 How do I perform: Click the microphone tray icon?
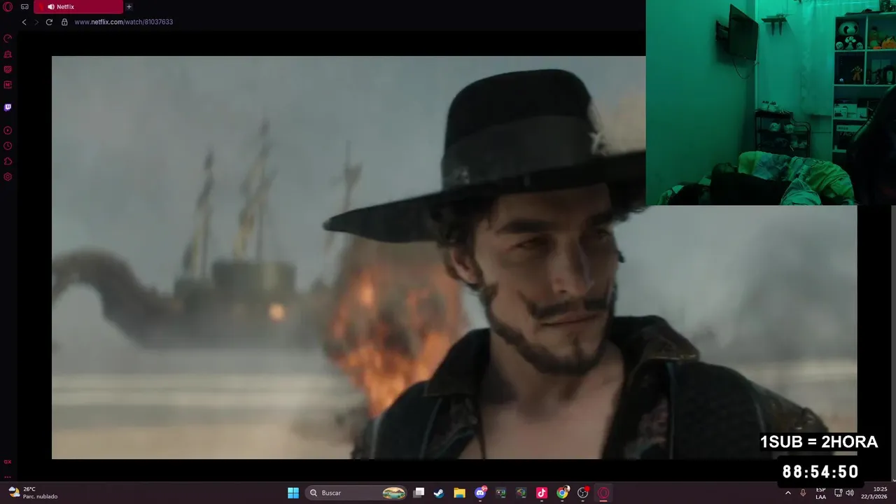[803, 493]
